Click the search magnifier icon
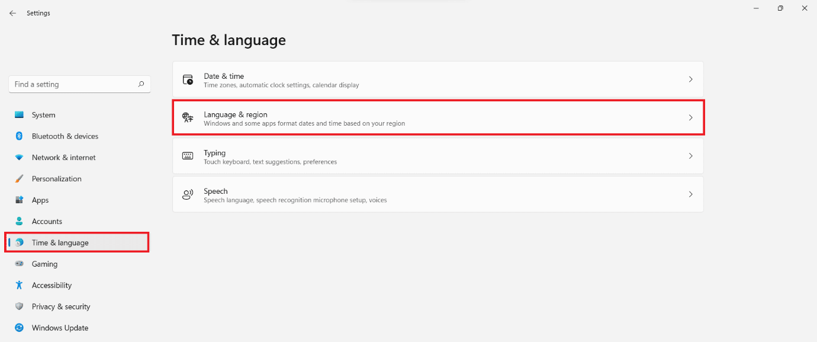Image resolution: width=817 pixels, height=342 pixels. pos(141,84)
